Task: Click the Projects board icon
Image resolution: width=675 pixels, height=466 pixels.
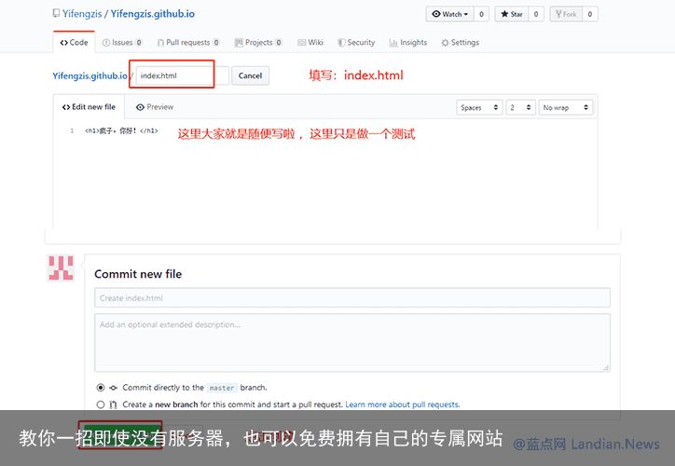Action: (239, 43)
